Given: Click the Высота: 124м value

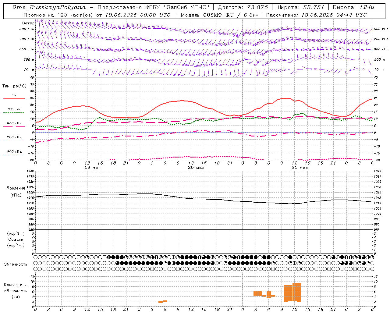Looking at the screenshot, I should [353, 7].
